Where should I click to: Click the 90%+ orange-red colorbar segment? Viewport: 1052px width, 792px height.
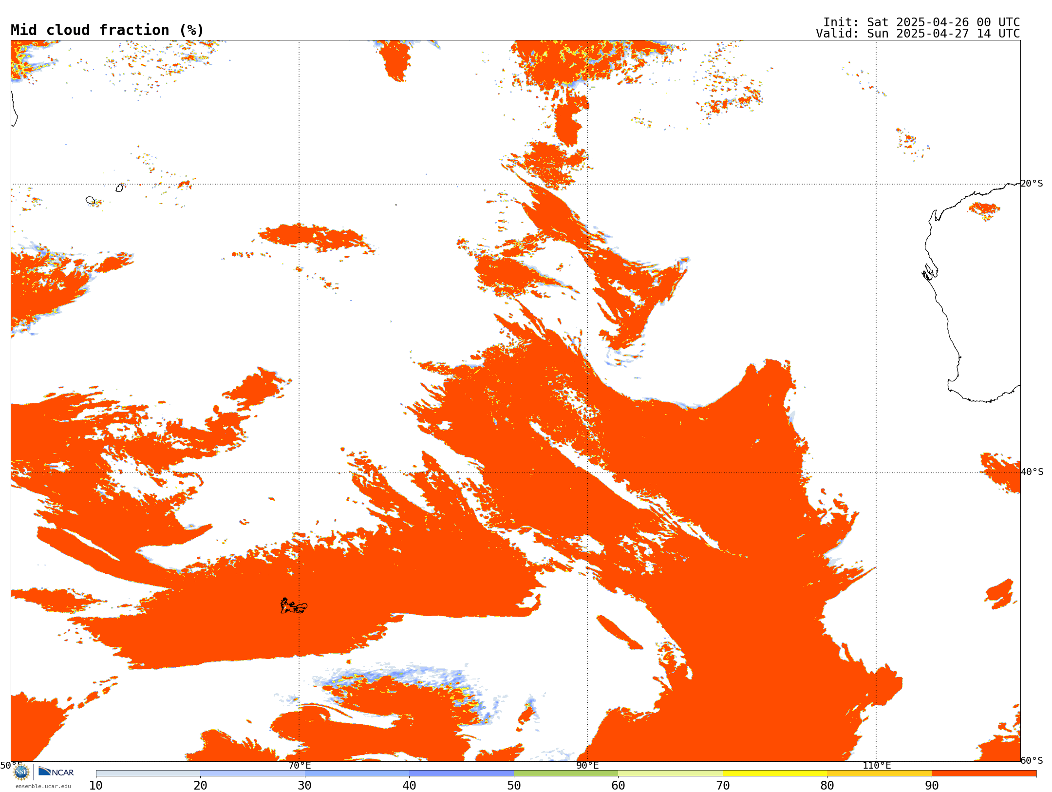click(x=984, y=773)
